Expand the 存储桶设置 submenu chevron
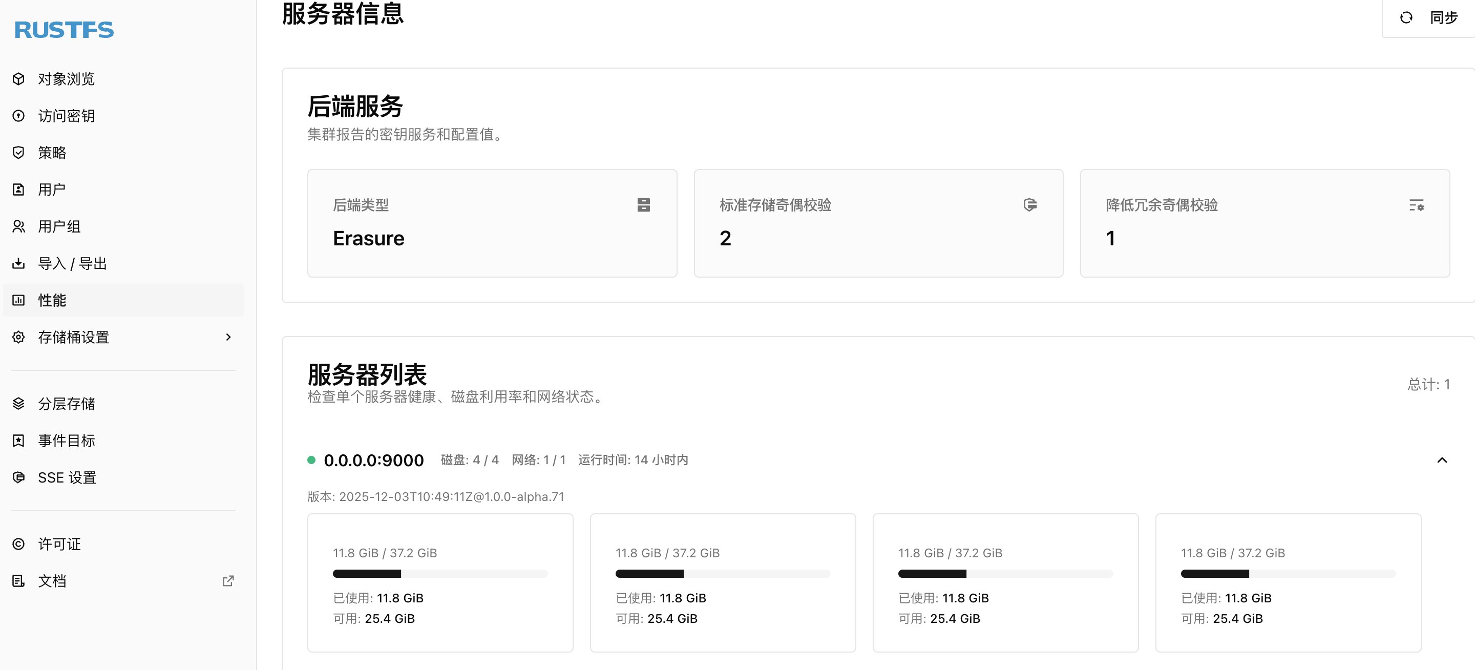The height and width of the screenshot is (670, 1475). point(228,337)
